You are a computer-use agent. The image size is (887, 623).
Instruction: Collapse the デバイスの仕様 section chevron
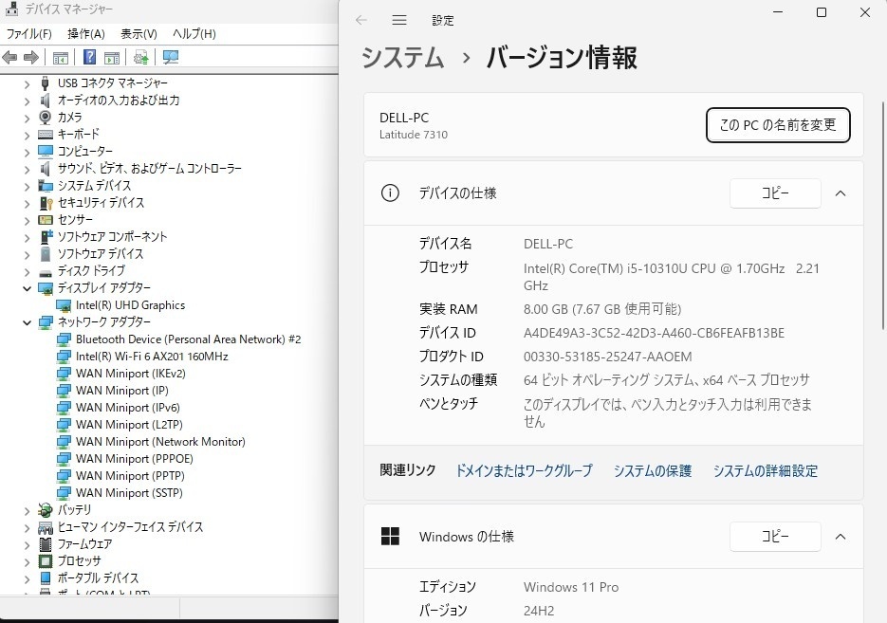click(841, 193)
